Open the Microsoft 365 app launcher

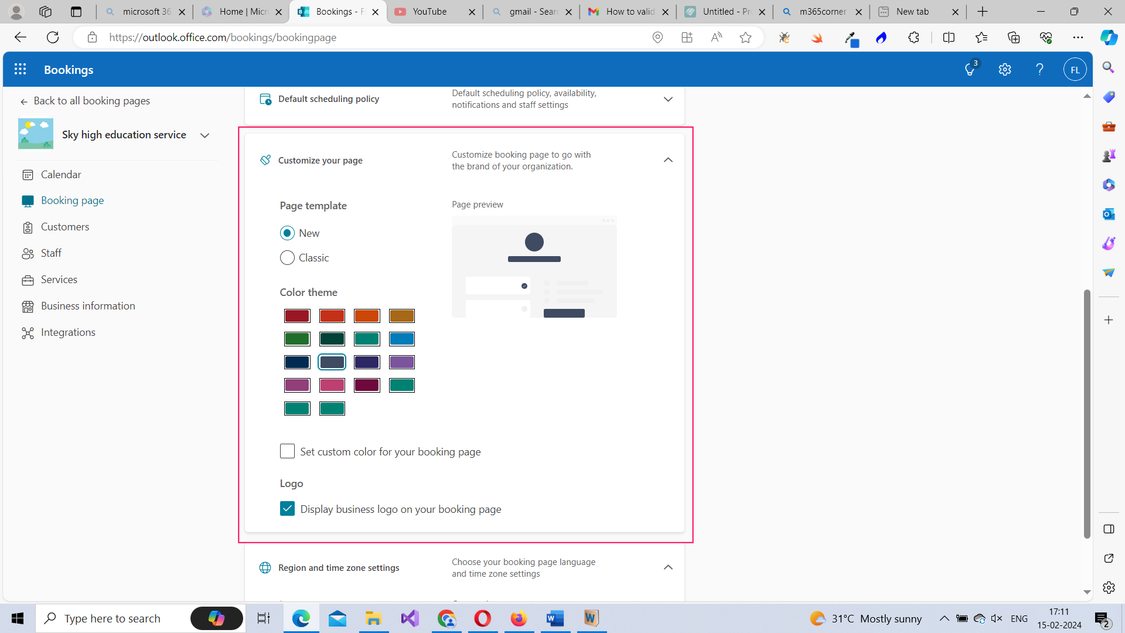click(20, 69)
